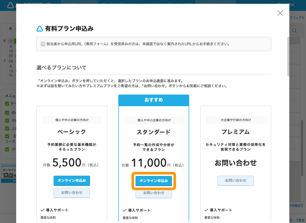
Task: Toggle the すべ checkbox in the background menu
Action: 7,103
